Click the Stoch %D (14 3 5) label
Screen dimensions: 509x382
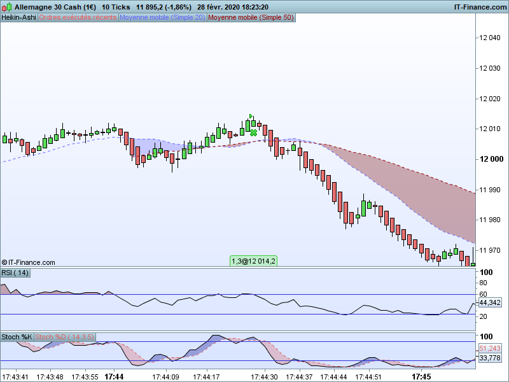tap(65, 337)
